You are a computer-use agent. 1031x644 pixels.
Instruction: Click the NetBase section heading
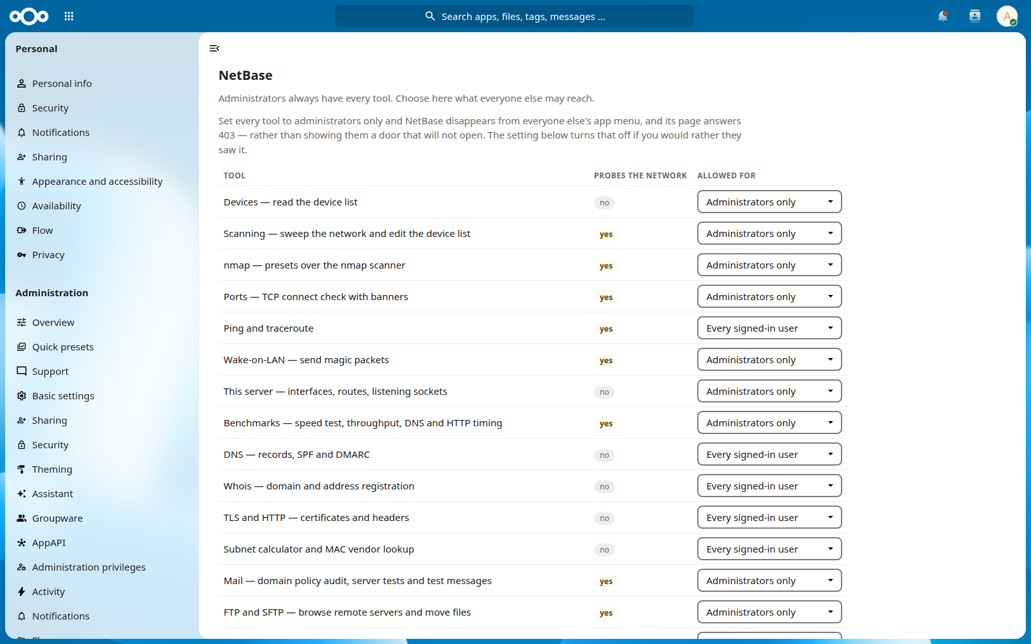pyautogui.click(x=246, y=75)
